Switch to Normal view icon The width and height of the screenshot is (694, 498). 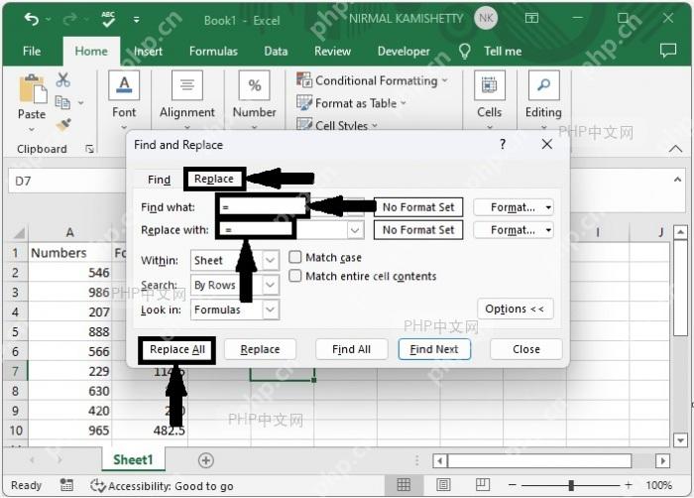(404, 485)
